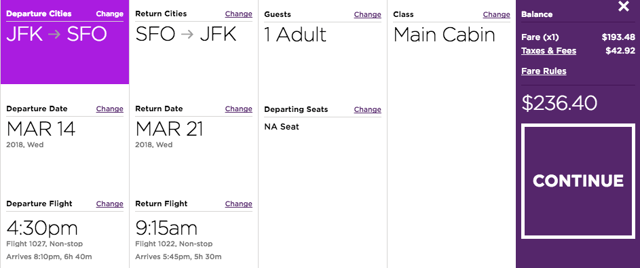Change the Return Flight

(238, 204)
